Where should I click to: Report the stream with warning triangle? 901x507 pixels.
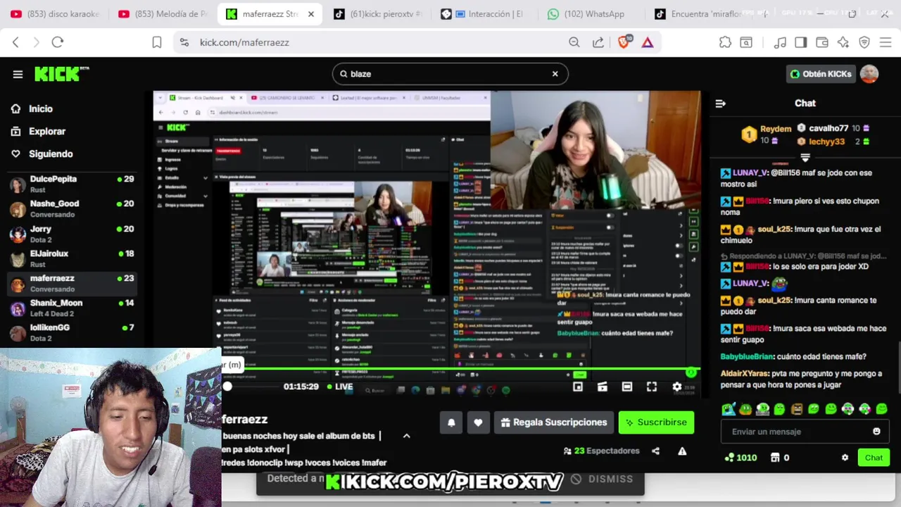682,451
